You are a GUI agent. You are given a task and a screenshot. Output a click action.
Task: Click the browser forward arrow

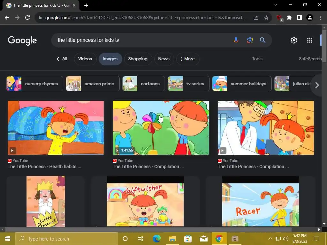[x=17, y=18]
